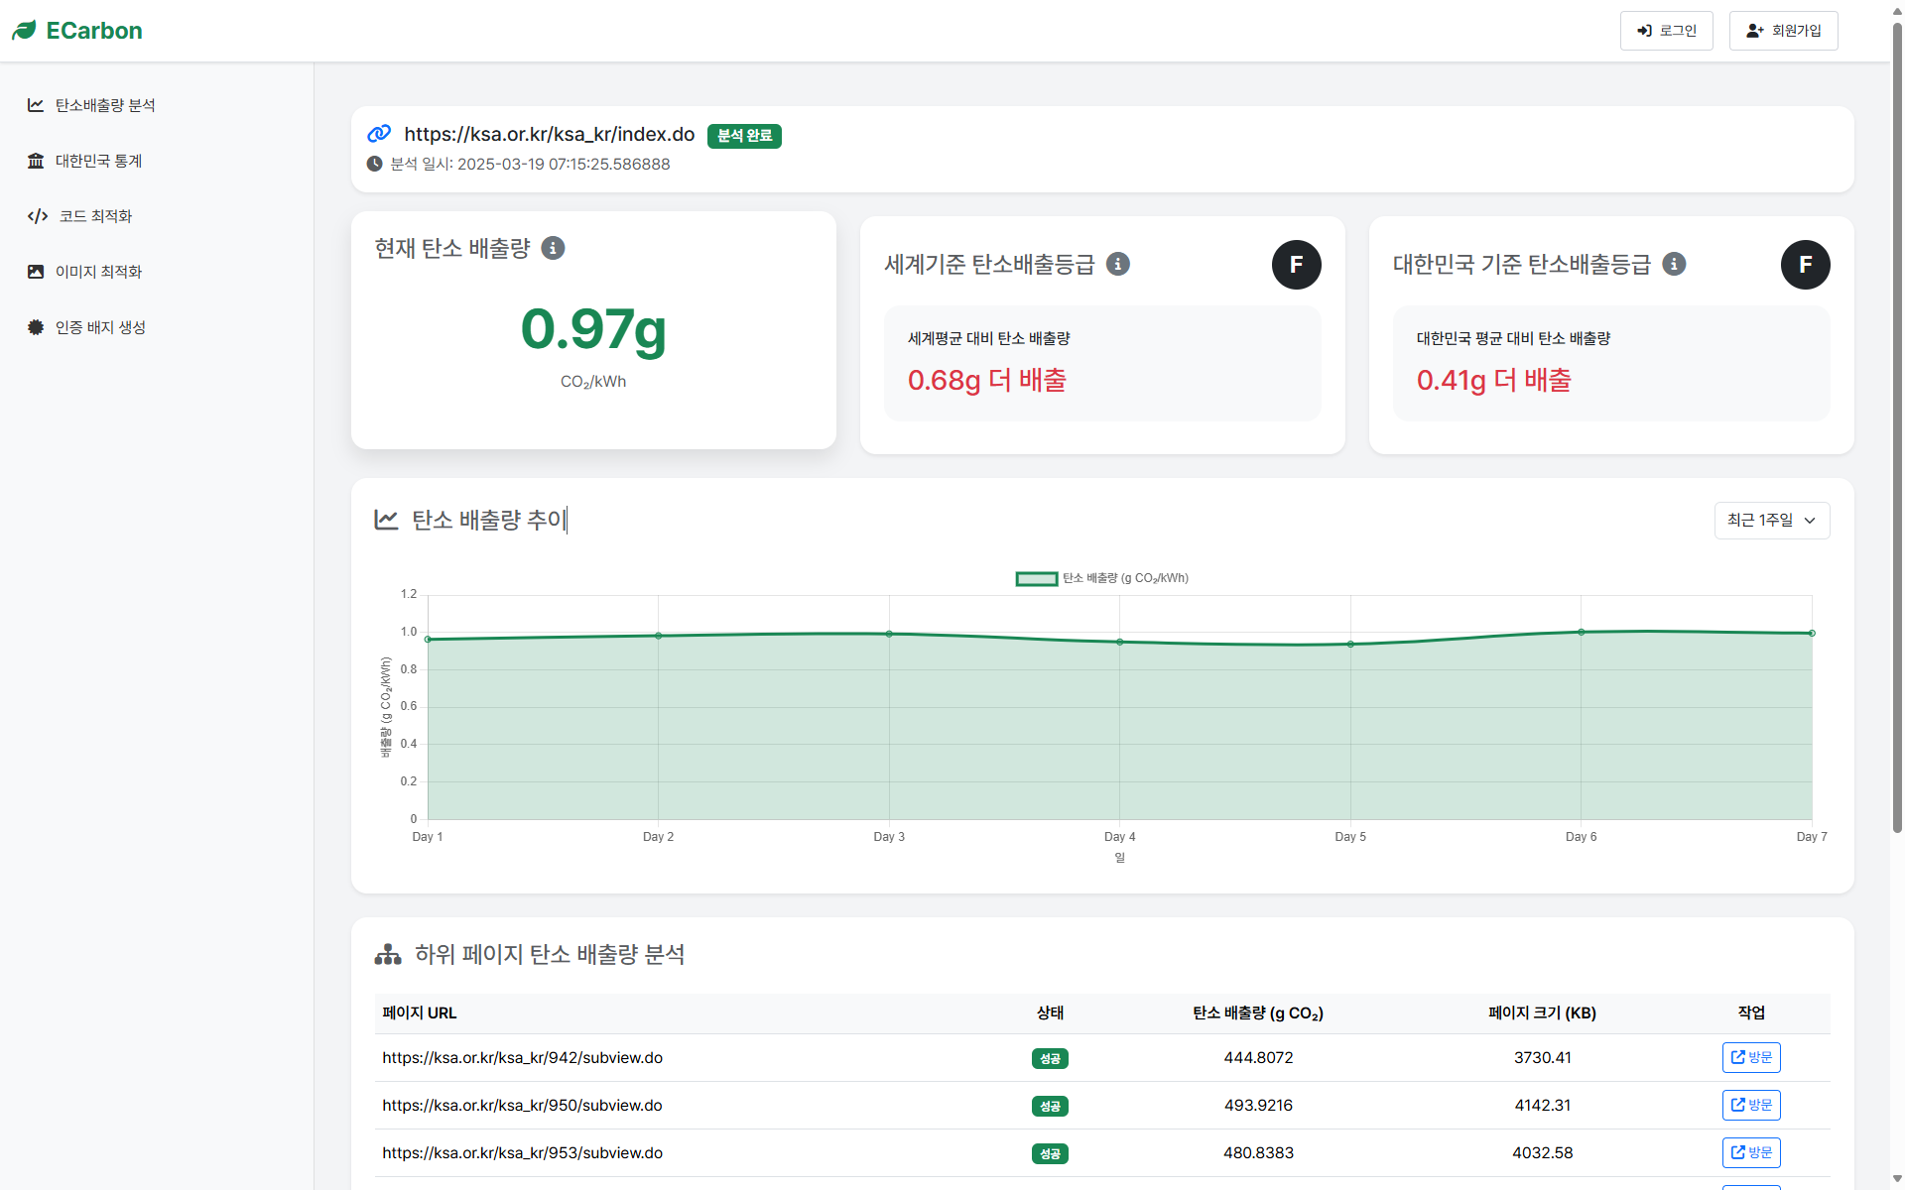The width and height of the screenshot is (1905, 1190).
Task: Click the world-standard F grade badge
Action: pos(1296,265)
